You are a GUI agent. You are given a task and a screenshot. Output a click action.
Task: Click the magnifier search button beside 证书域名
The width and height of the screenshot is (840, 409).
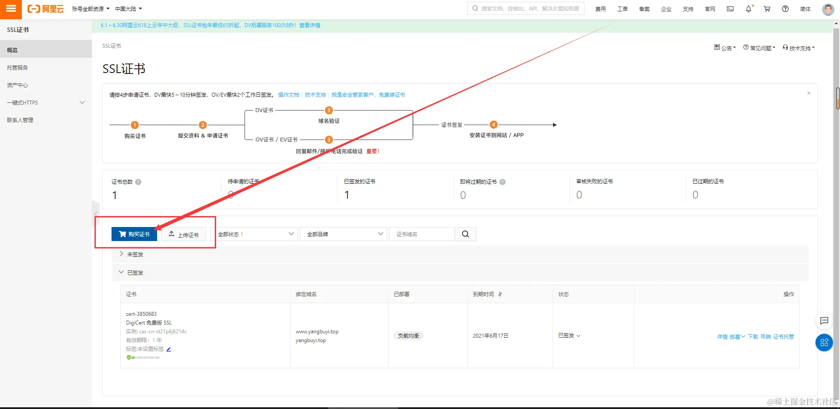point(465,234)
